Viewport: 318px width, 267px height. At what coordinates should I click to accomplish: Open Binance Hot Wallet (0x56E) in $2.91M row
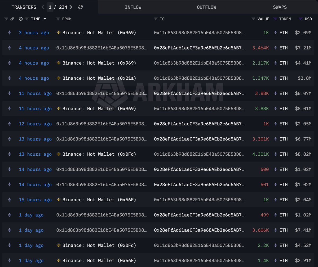click(99, 260)
